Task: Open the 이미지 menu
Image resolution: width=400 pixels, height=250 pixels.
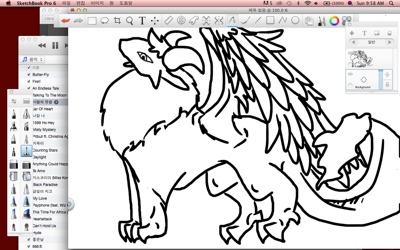Action: click(x=97, y=3)
